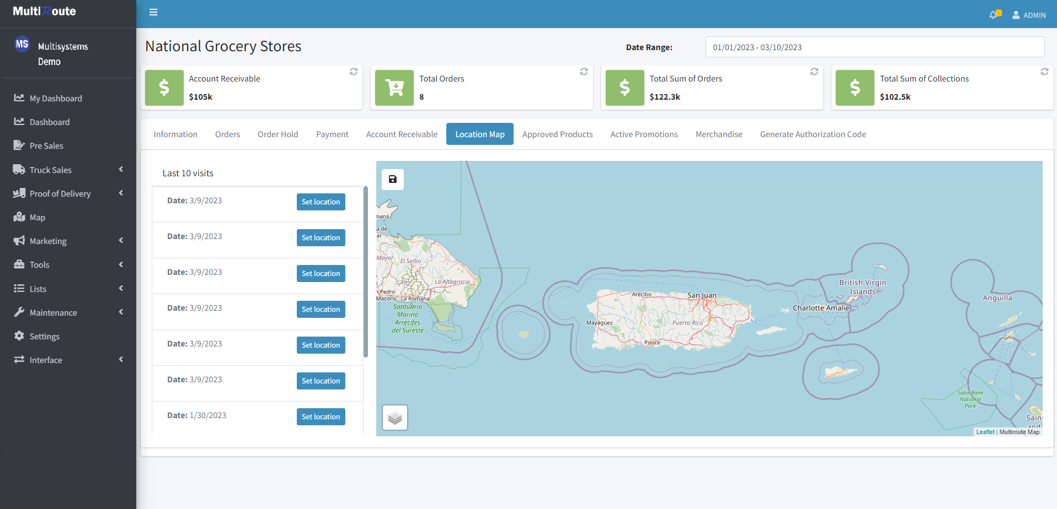Open the notifications bell icon
Image resolution: width=1057 pixels, height=509 pixels.
994,15
